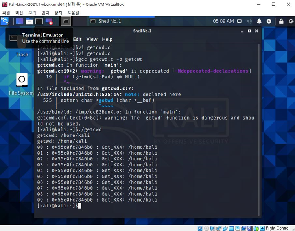Open the 입력 menu in VirtualBox
This screenshot has width=295, height=231.
[45, 13]
